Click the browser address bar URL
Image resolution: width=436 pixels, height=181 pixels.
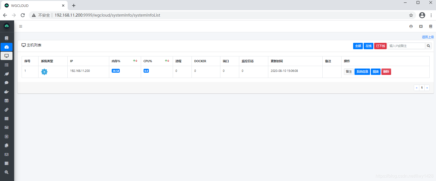click(107, 15)
